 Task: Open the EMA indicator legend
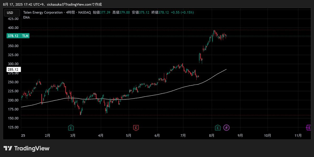click(x=26, y=17)
